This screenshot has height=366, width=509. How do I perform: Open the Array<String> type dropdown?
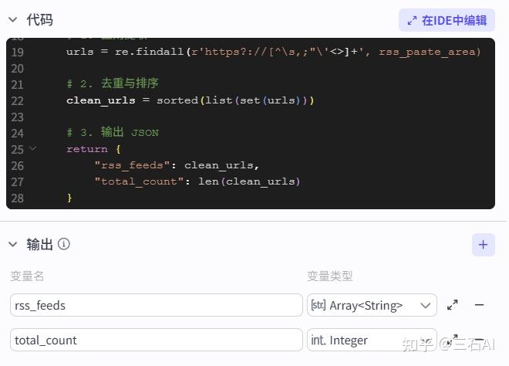[x=372, y=305]
